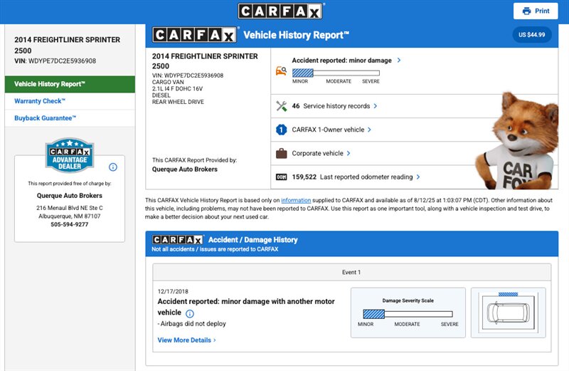The image size is (569, 371).
Task: Click 216 Menaul Blvd NE Ste C address
Action: (x=69, y=208)
